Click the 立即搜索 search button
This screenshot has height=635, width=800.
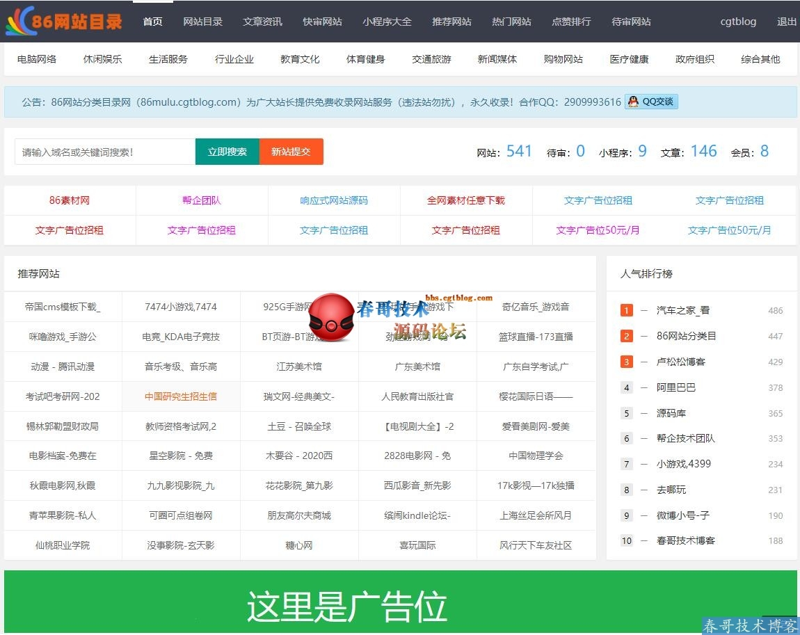[227, 152]
